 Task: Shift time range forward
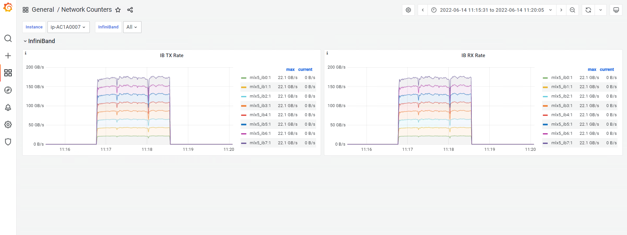click(x=561, y=10)
